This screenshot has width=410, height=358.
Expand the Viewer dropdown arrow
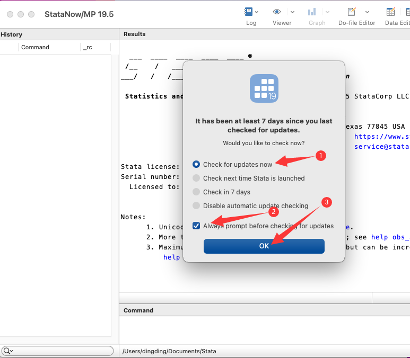point(293,12)
